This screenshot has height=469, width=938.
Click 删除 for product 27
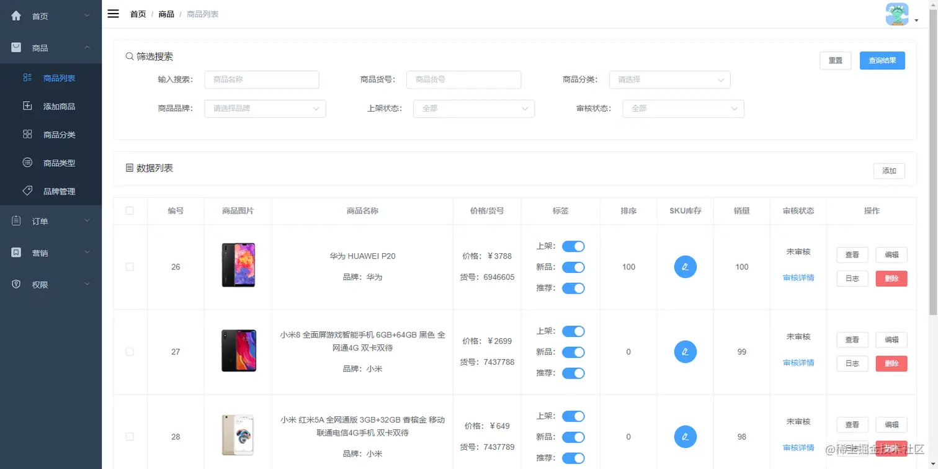tap(891, 364)
